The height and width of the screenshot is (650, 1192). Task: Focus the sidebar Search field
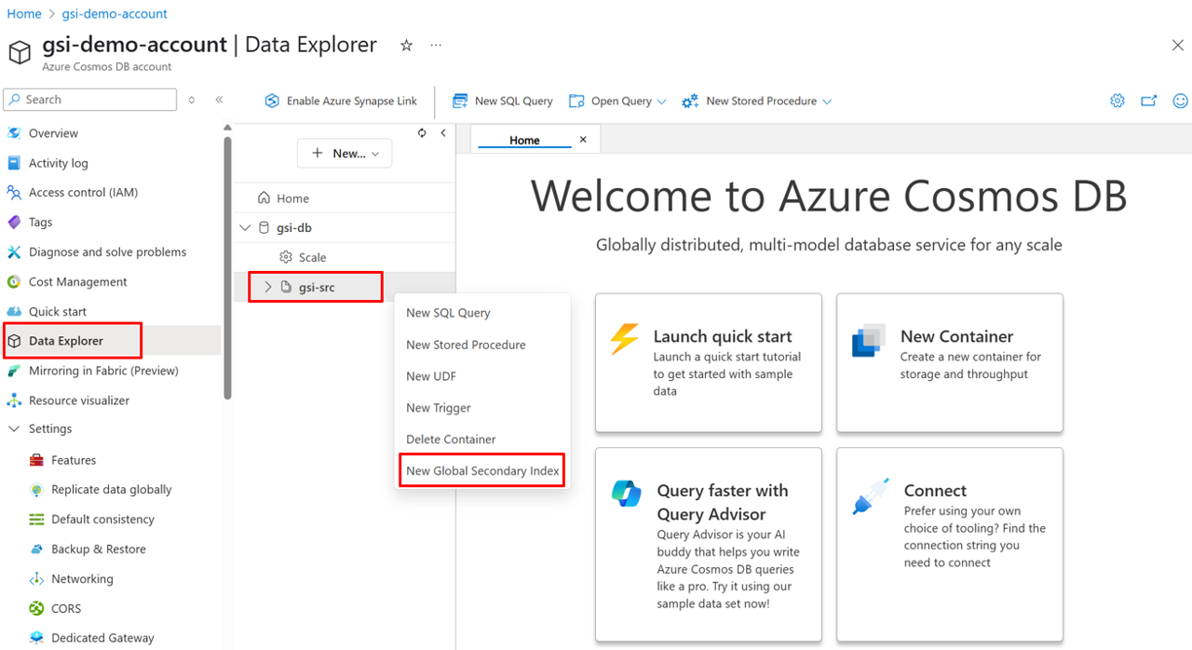pos(90,100)
